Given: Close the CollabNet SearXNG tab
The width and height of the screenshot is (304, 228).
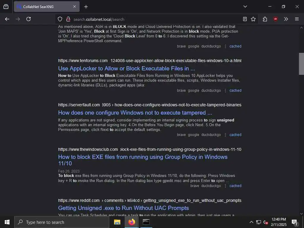Looking at the screenshot, I should [75, 7].
